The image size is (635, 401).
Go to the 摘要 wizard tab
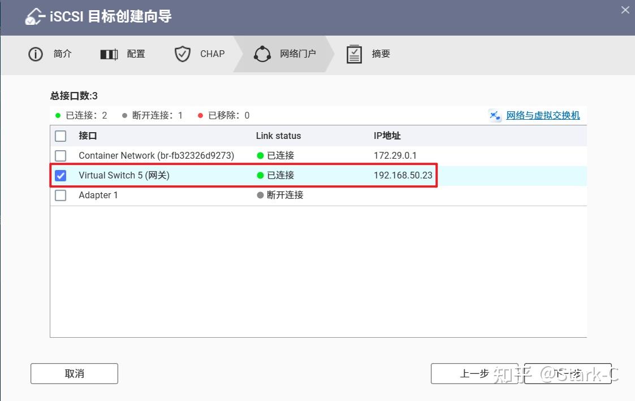[379, 54]
